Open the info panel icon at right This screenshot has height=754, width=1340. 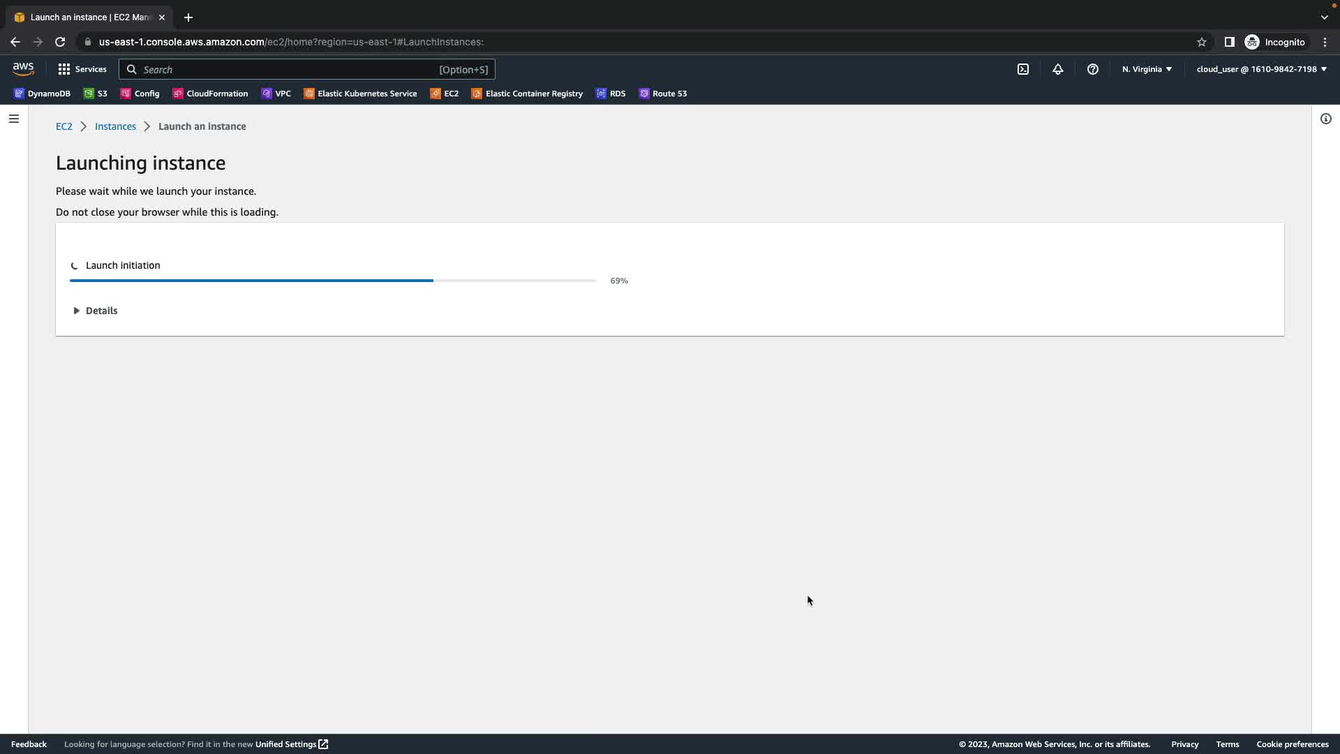(1326, 119)
